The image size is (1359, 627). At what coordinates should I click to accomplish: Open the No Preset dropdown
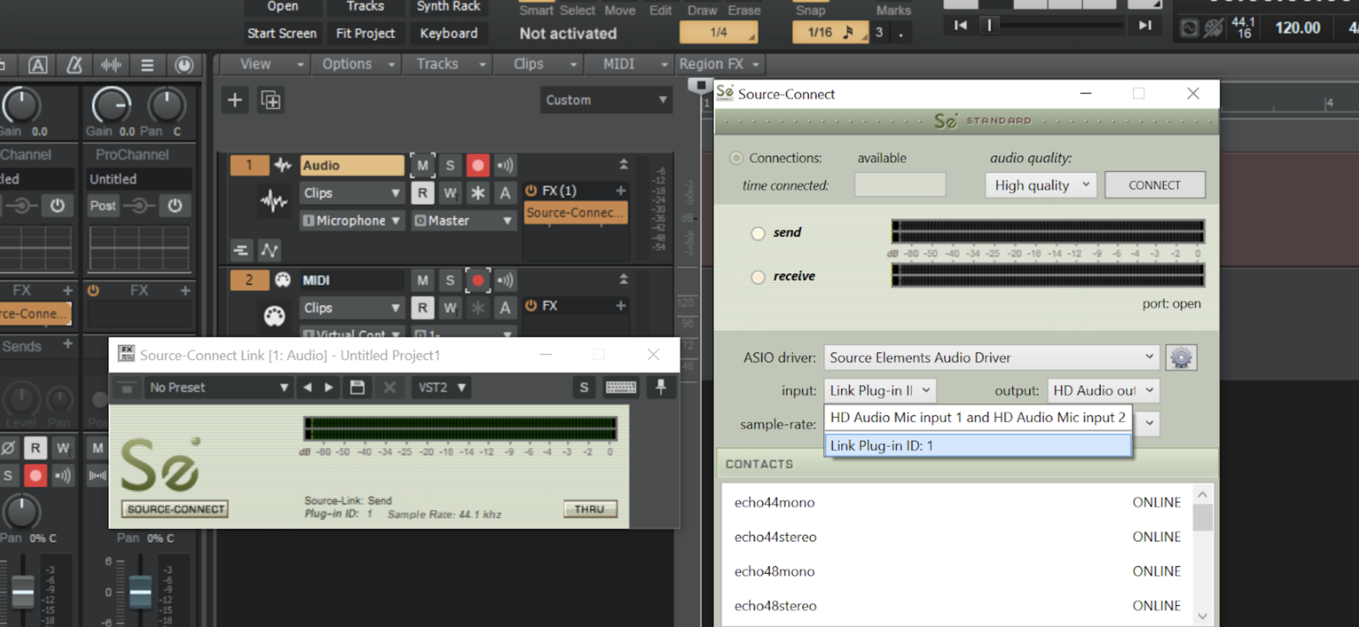[218, 388]
